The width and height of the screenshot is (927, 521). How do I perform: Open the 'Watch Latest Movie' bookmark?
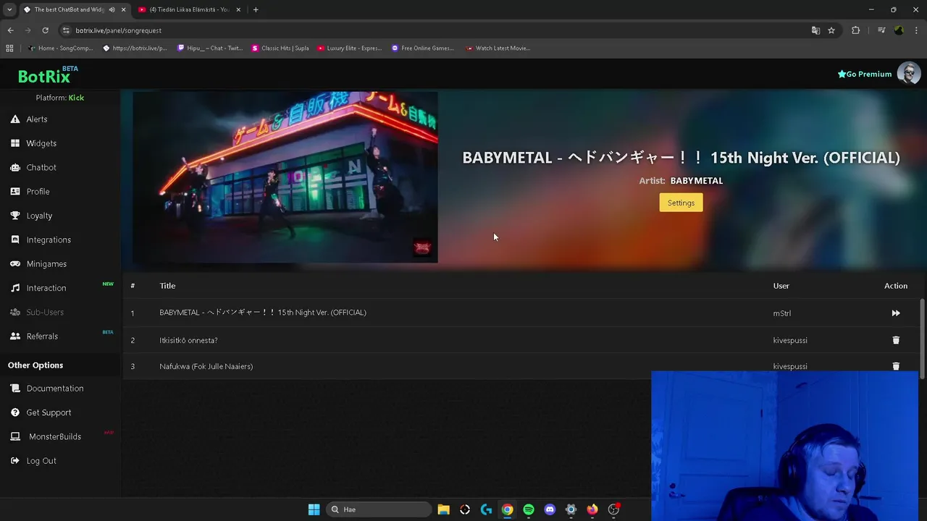coord(498,48)
